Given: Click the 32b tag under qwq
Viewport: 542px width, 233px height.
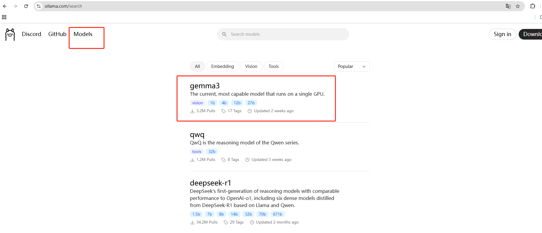Looking at the screenshot, I should (x=212, y=151).
